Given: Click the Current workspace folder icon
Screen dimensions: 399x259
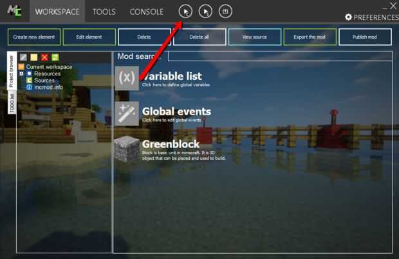Looking at the screenshot, I should (21, 67).
